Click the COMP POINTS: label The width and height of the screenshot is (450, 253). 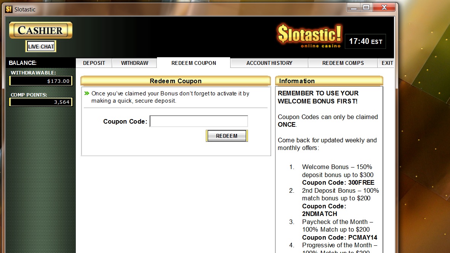point(29,95)
